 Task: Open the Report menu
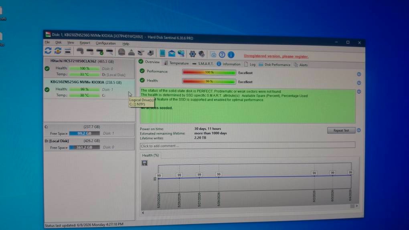point(85,43)
